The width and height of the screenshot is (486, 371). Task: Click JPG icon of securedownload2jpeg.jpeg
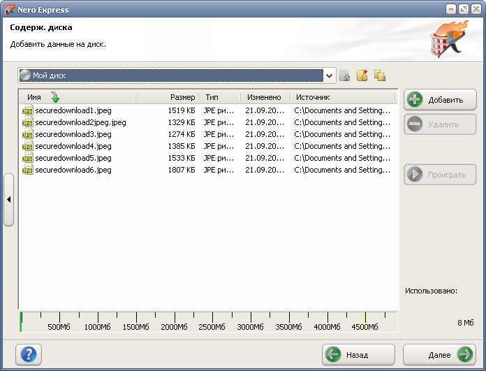pos(28,122)
